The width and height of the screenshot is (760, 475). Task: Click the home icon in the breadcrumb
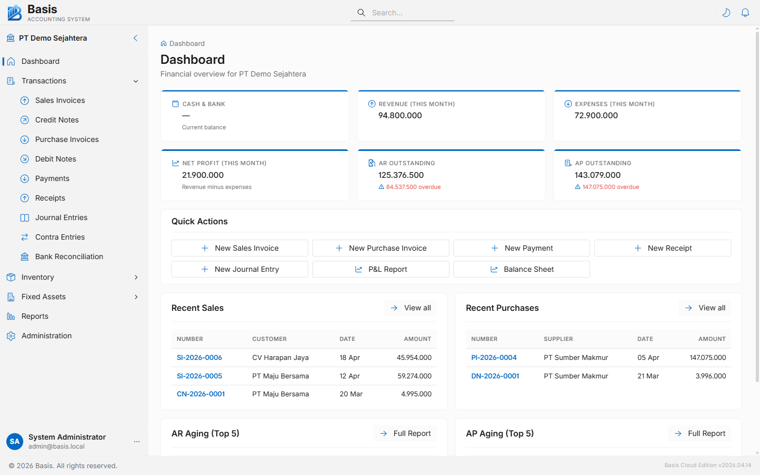point(164,43)
